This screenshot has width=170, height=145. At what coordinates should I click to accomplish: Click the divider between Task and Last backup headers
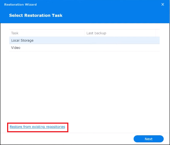click(x=84, y=33)
